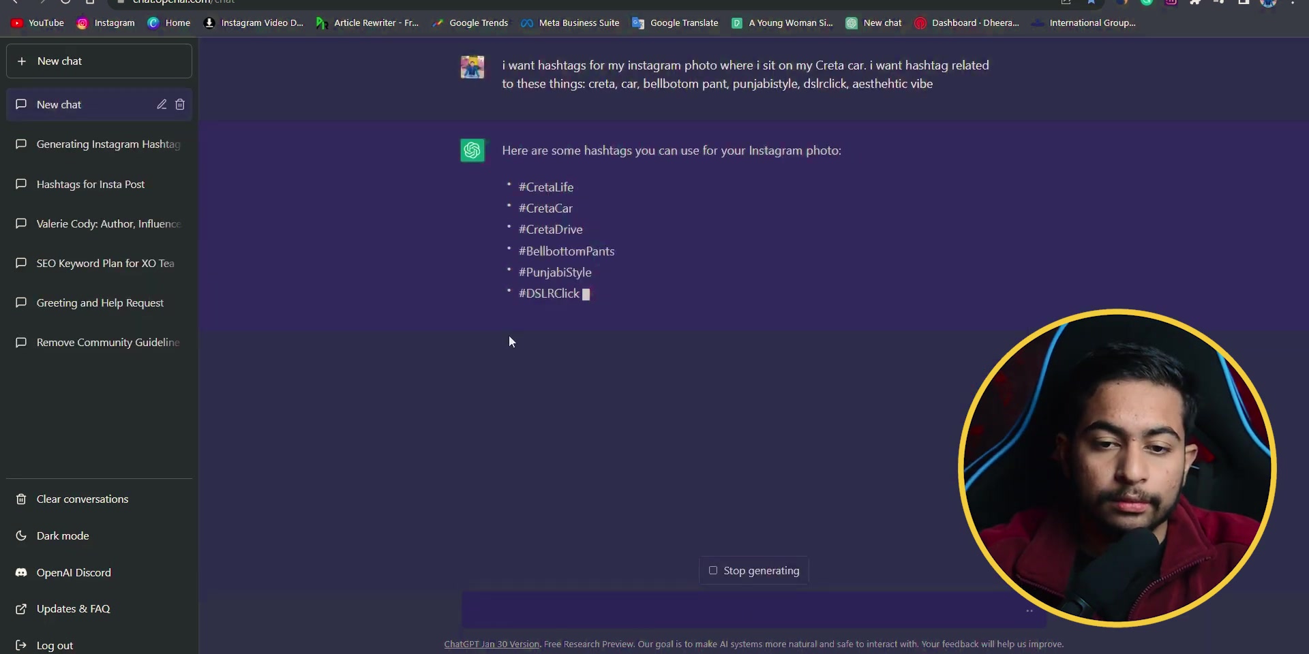Image resolution: width=1309 pixels, height=654 pixels.
Task: Open Hashtags for Insta Post conversation
Action: point(99,184)
